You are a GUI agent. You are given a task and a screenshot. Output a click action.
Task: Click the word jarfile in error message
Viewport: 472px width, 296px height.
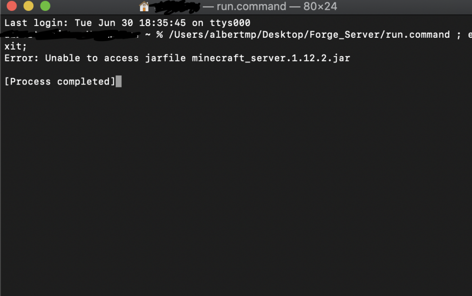point(166,58)
